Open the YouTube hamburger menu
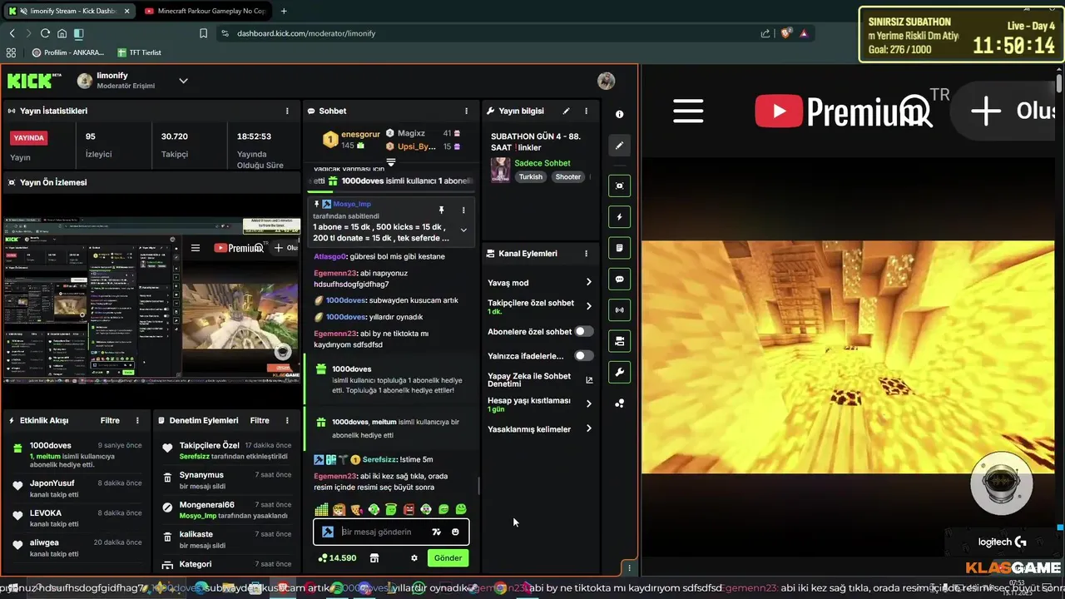 pos(688,111)
